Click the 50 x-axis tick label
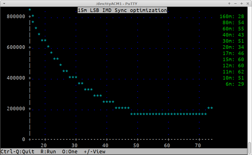 pyautogui.click(x=136, y=146)
